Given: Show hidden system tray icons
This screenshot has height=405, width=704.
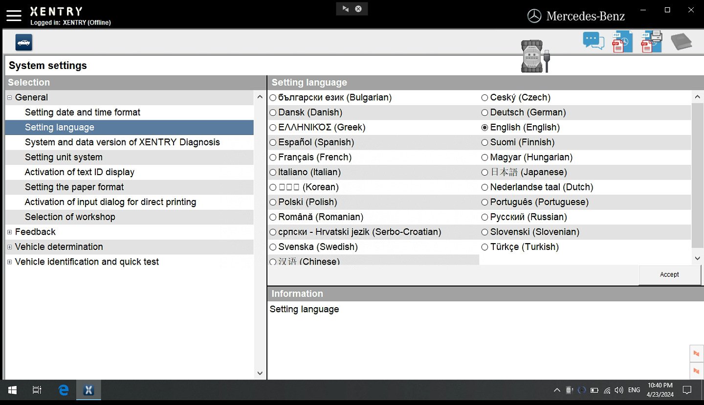Looking at the screenshot, I should (x=557, y=390).
